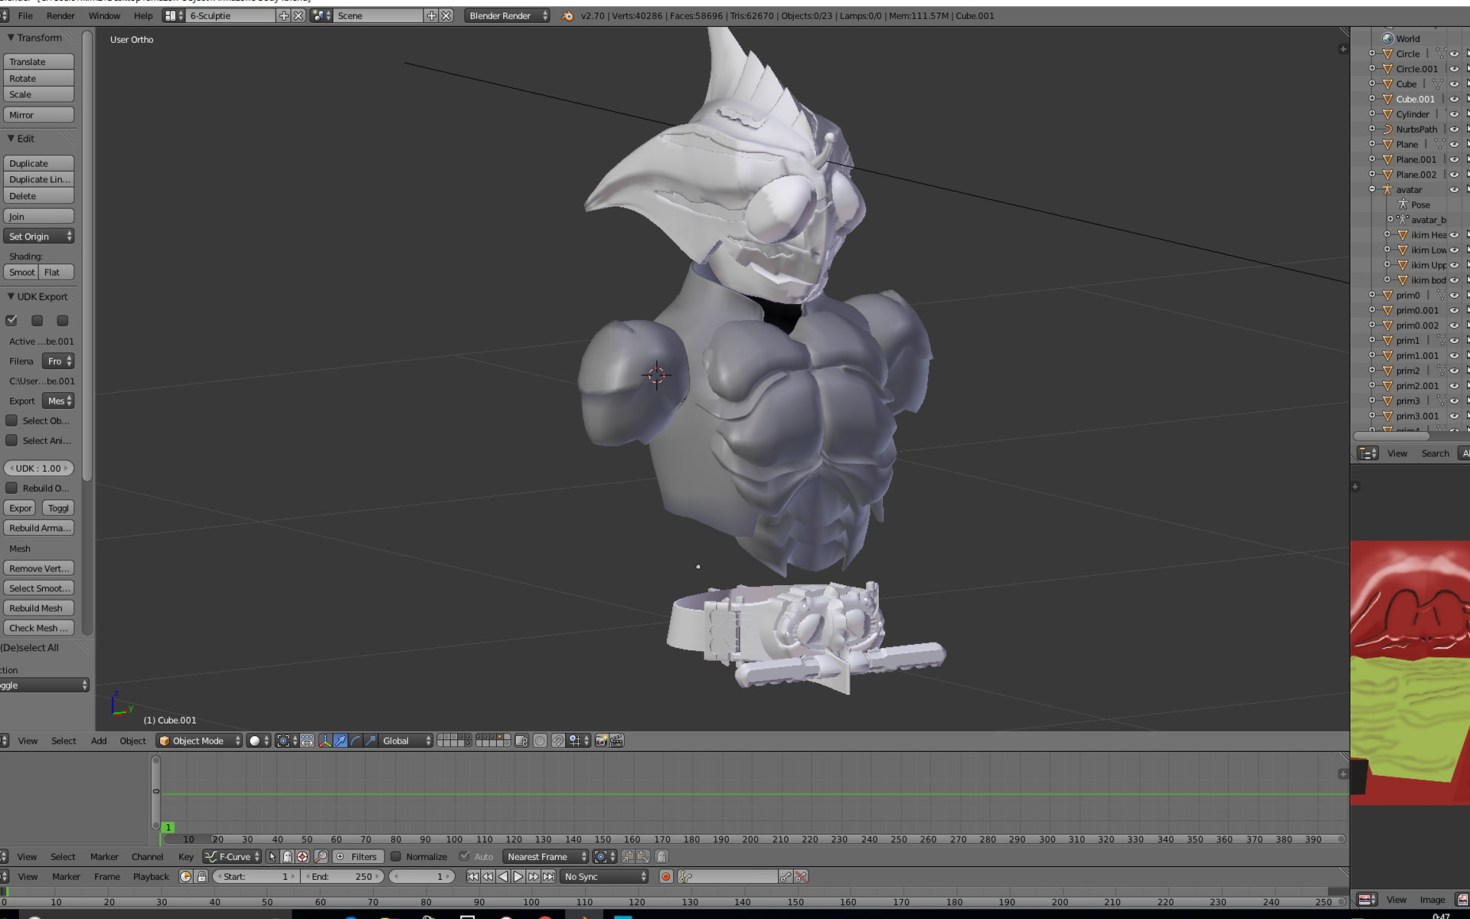Click the OpenGL render animation clapper icon
The image size is (1470, 919).
point(617,741)
